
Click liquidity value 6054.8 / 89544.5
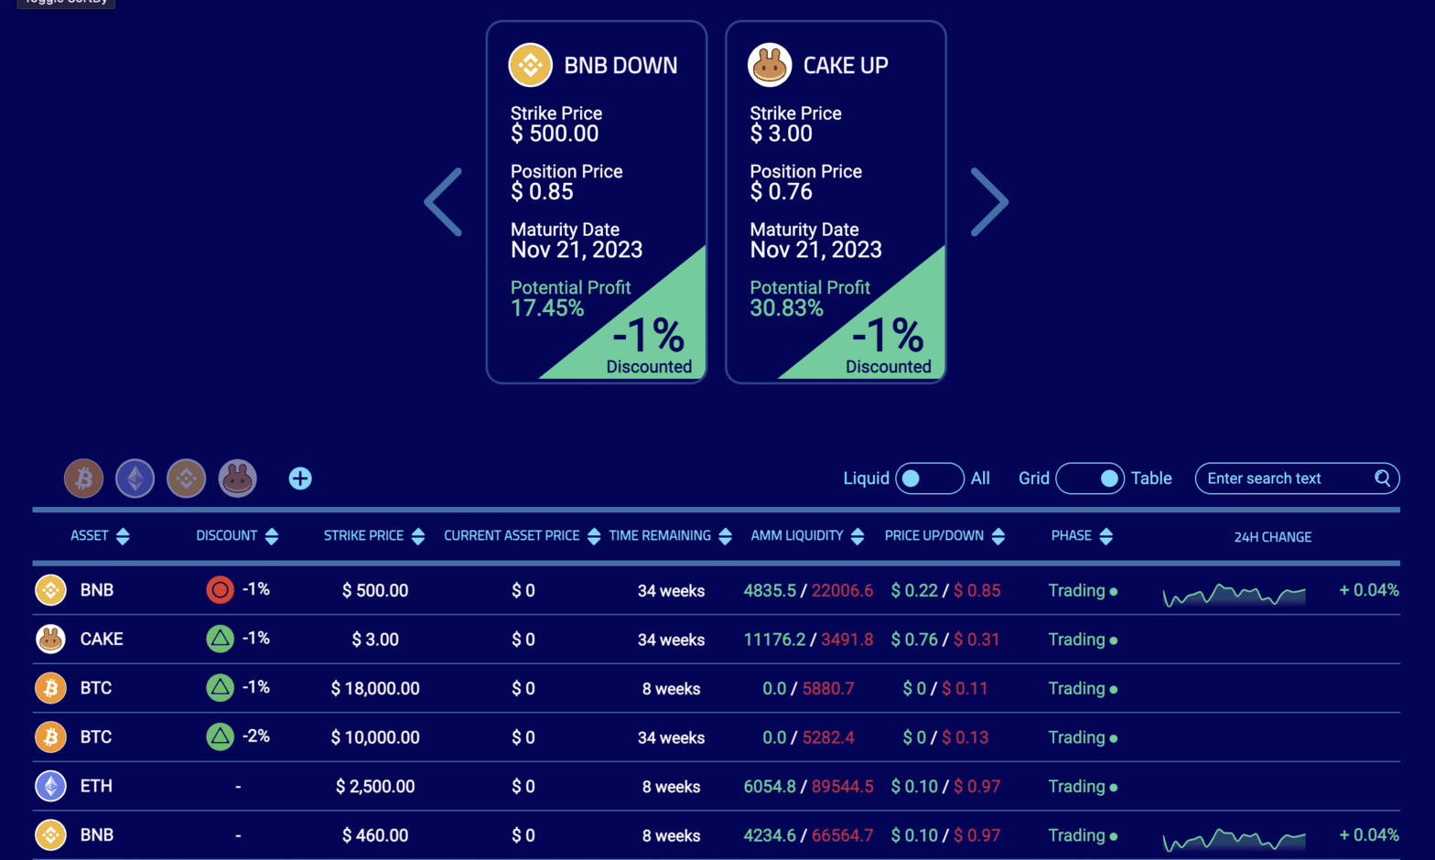coord(808,786)
